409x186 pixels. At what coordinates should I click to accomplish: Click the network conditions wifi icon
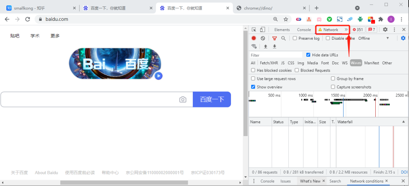pyautogui.click(x=254, y=46)
